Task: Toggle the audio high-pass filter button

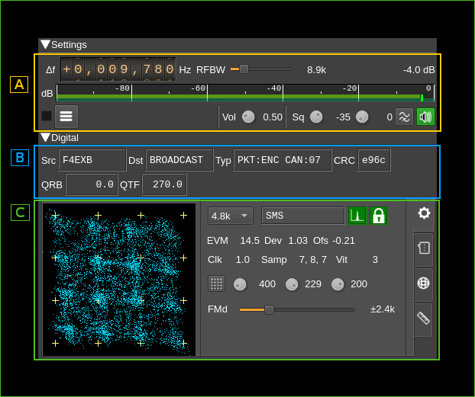Action: click(x=404, y=117)
